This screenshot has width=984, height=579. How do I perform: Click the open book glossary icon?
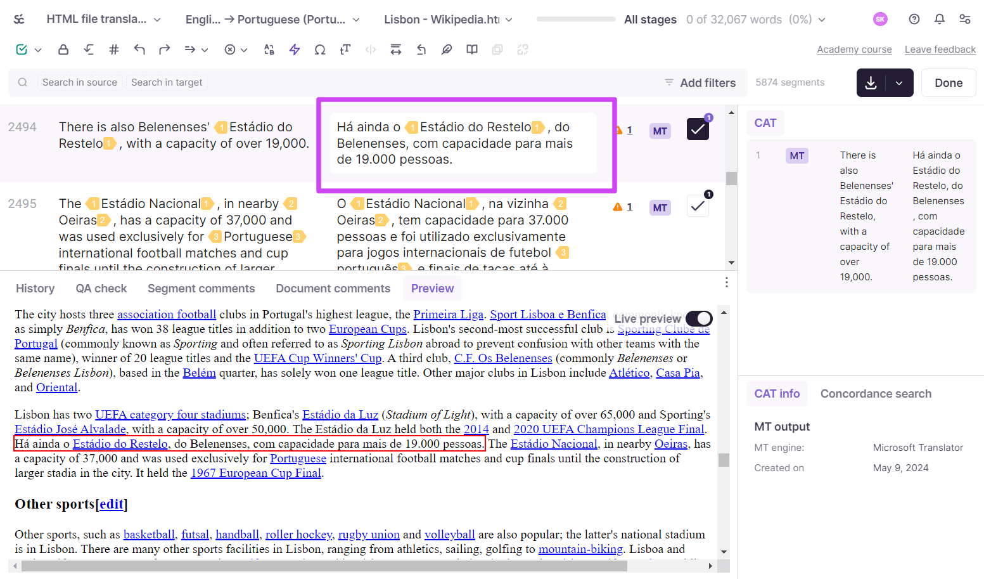click(472, 49)
